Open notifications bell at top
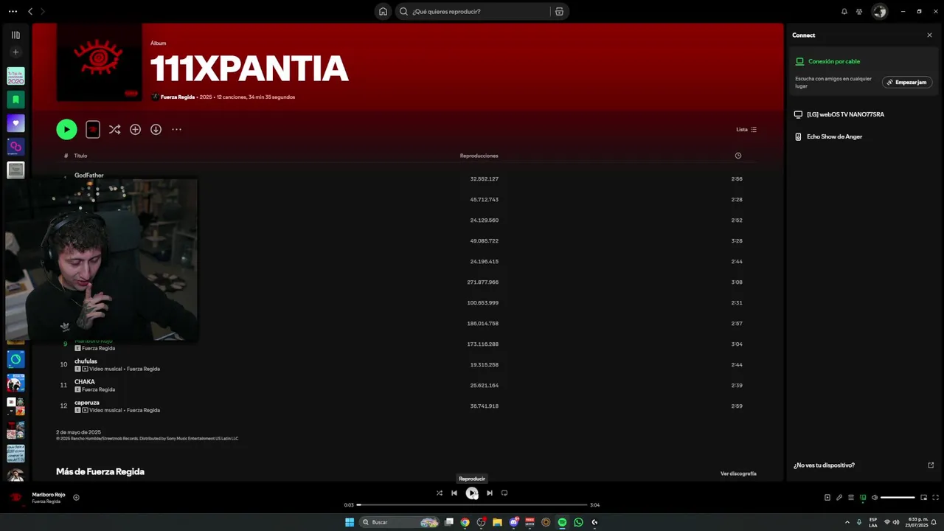This screenshot has height=531, width=944. (x=844, y=11)
